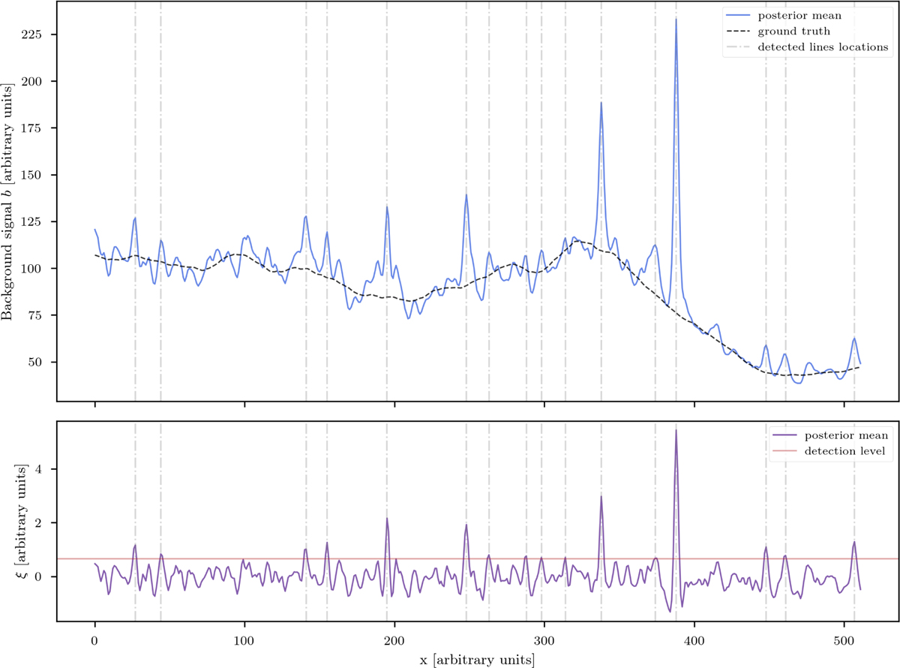The image size is (900, 668).
Task: Click the 200 tick label on the x-axis
Action: 394,640
